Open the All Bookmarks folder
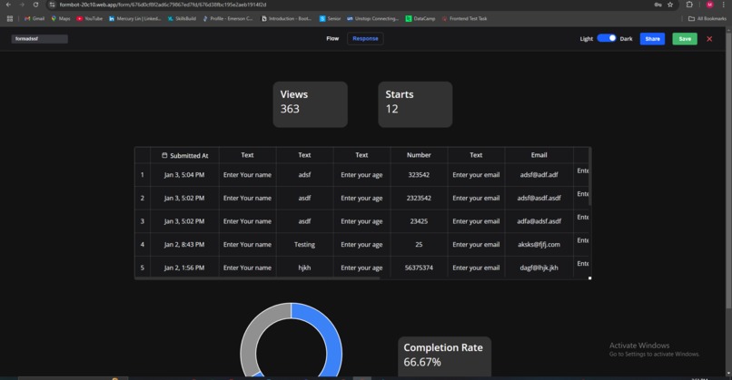The height and width of the screenshot is (380, 732). [707, 19]
